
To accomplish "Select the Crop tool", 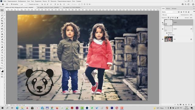I will pos(2,21).
